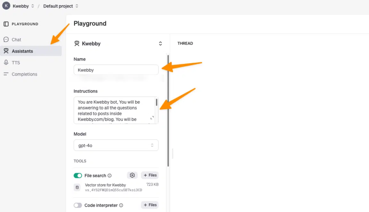
Task: Open Completions in the sidebar
Action: tap(24, 74)
